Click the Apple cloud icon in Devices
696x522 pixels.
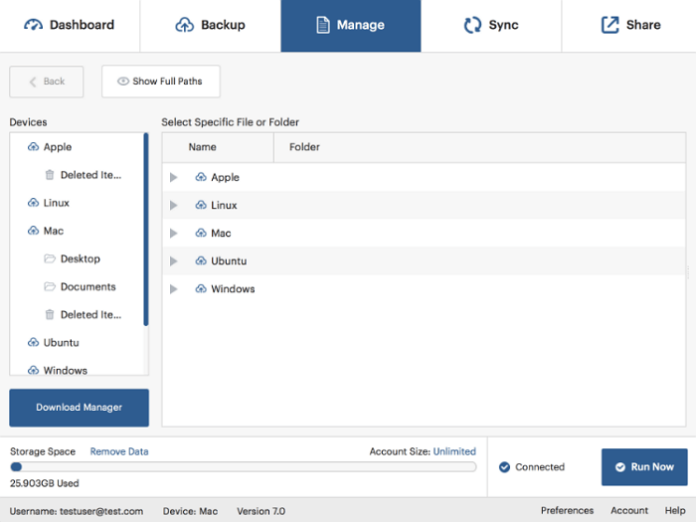pos(33,147)
